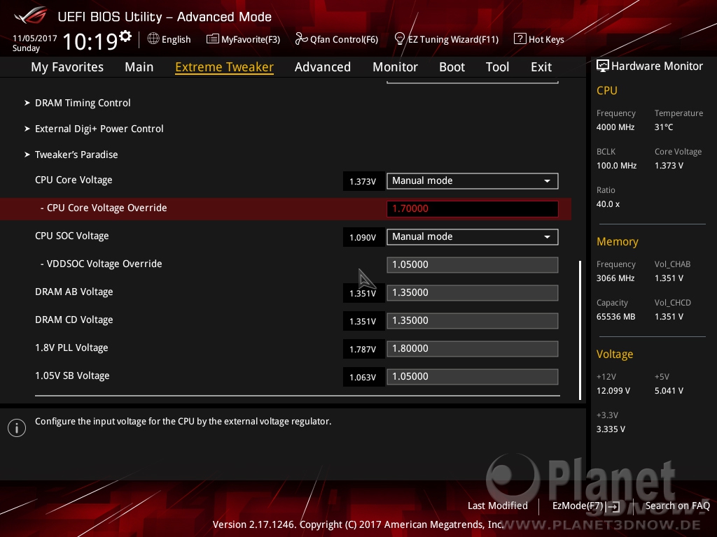
Task: Open CPU Core Voltage mode dropdown
Action: pos(473,181)
